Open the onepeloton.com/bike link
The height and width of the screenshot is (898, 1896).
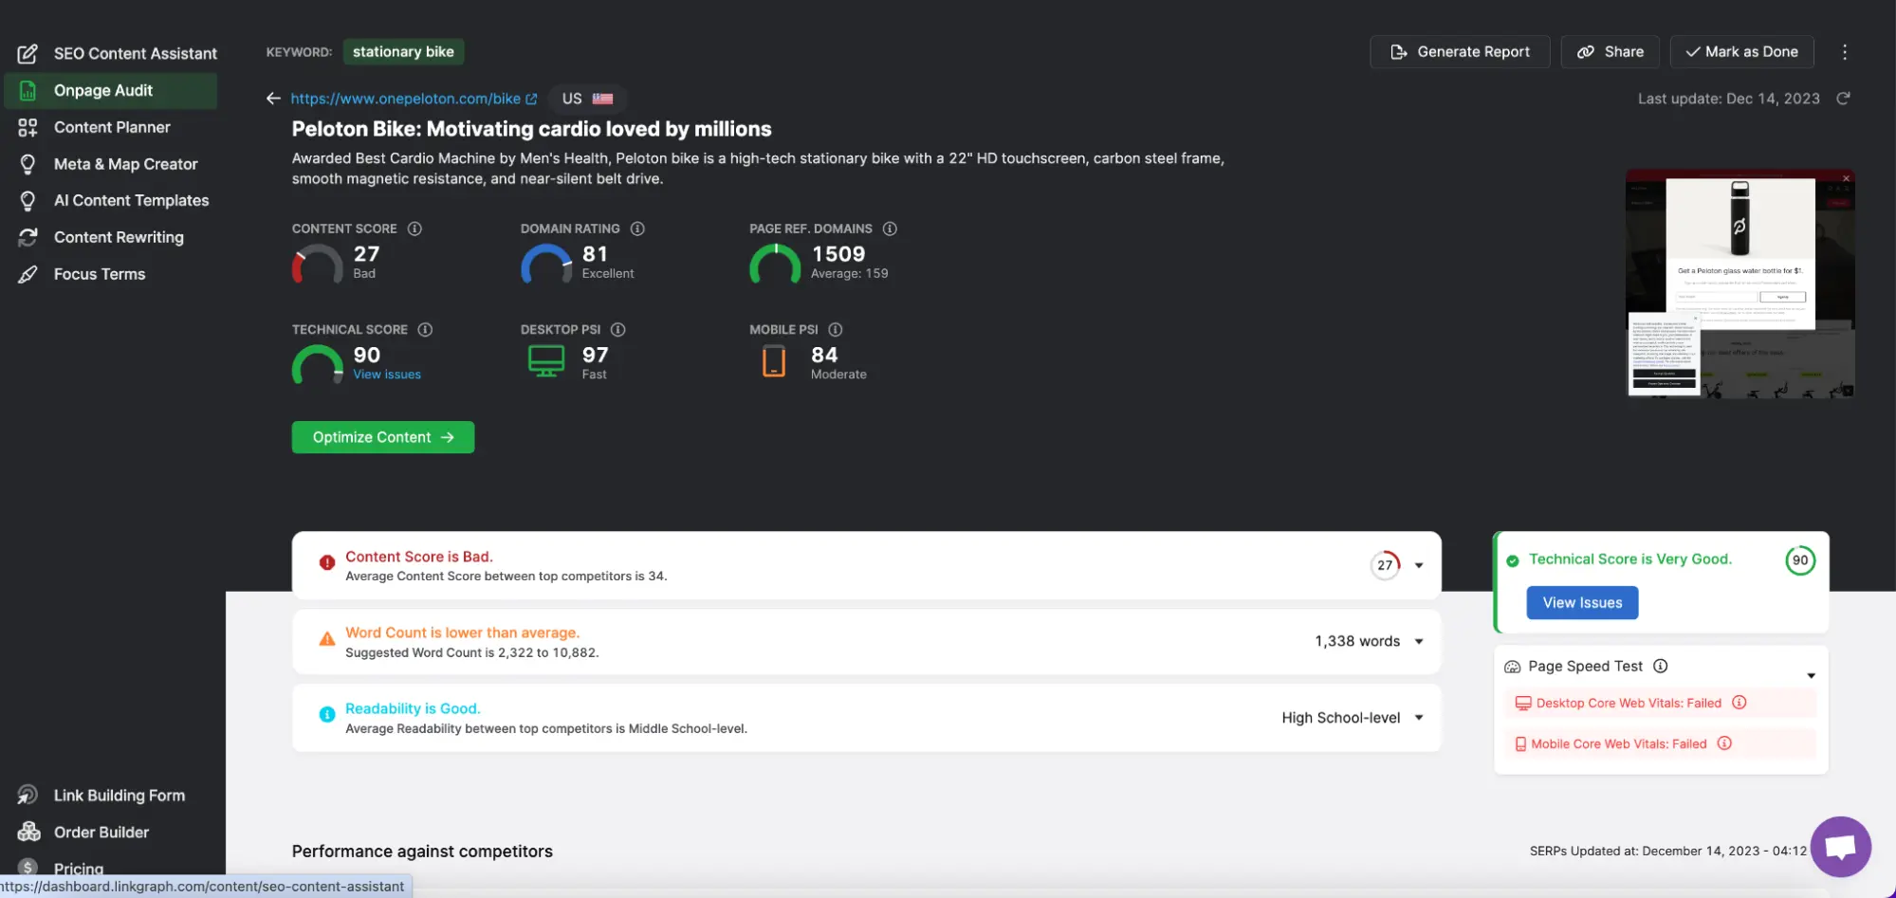coord(406,99)
